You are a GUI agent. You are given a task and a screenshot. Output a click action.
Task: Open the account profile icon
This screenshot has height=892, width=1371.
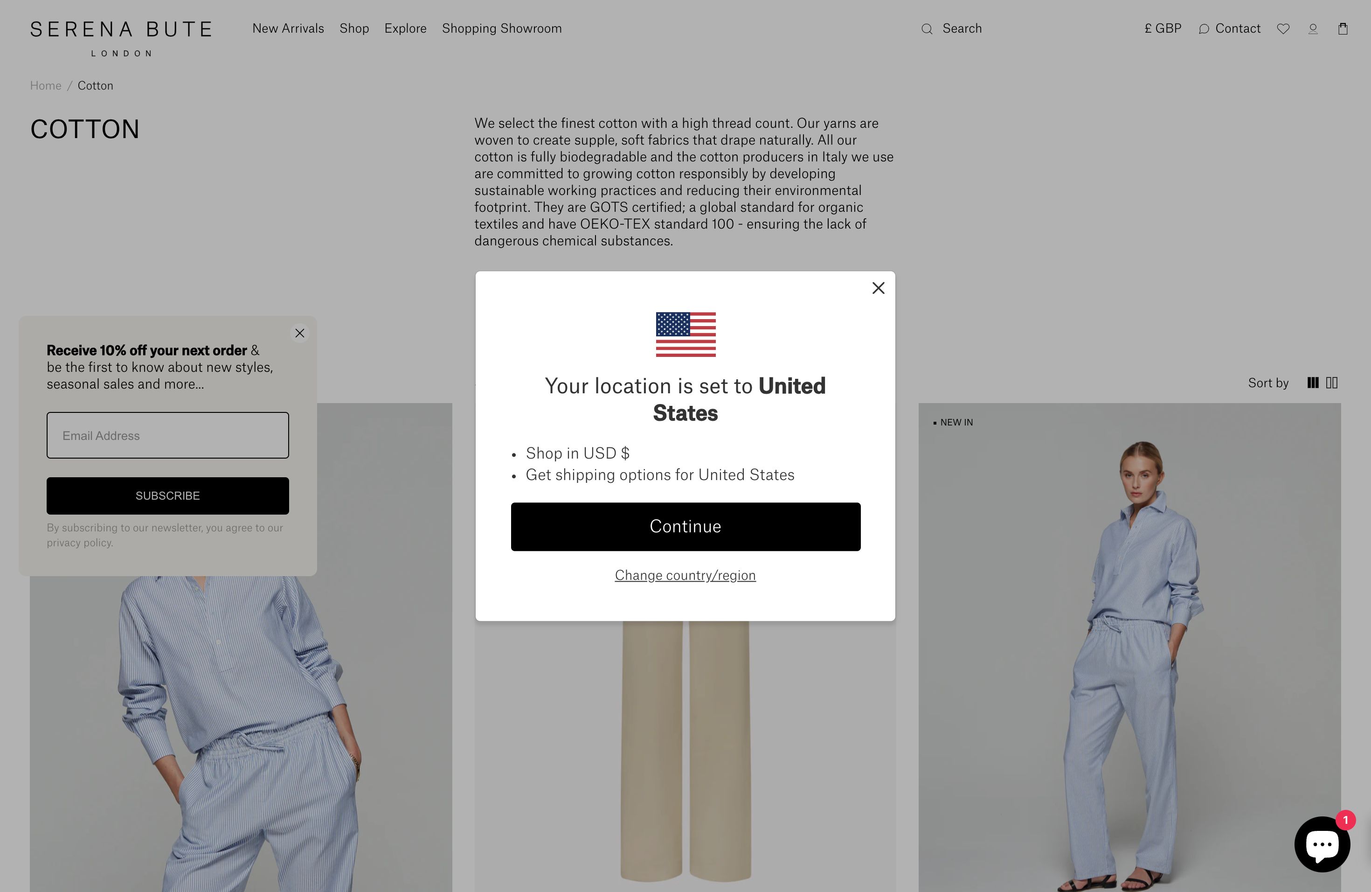pyautogui.click(x=1313, y=29)
